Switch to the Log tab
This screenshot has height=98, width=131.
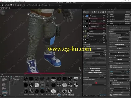coord(2,96)
